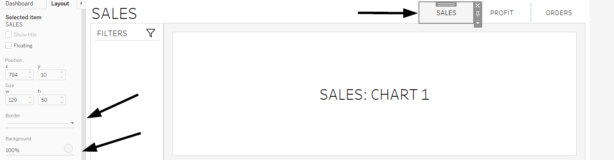
Task: Enable the Floating checkbox
Action: tap(8, 46)
